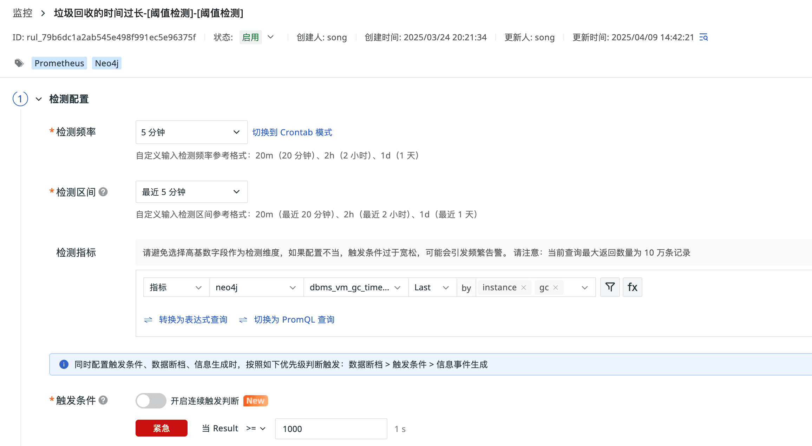812x446 pixels.
Task: Click the red 紧急 level button
Action: [161, 428]
